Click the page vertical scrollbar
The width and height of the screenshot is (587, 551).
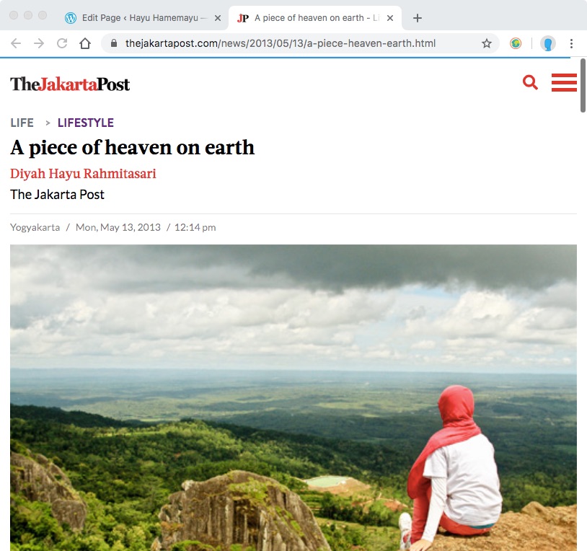(583, 87)
